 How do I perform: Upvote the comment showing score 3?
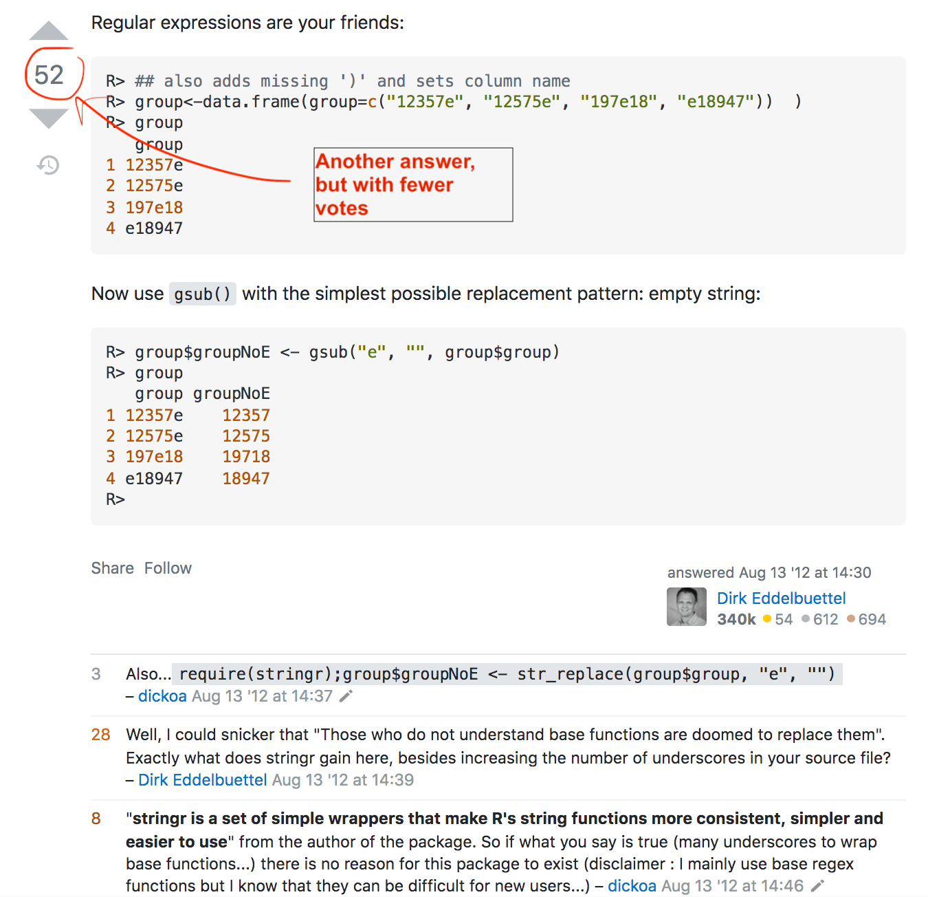pyautogui.click(x=96, y=674)
